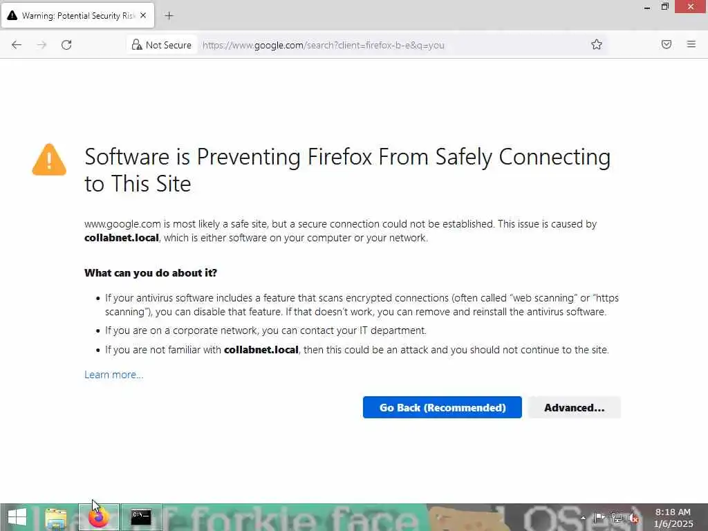The width and height of the screenshot is (708, 531).
Task: Show hidden system tray icons
Action: click(583, 517)
